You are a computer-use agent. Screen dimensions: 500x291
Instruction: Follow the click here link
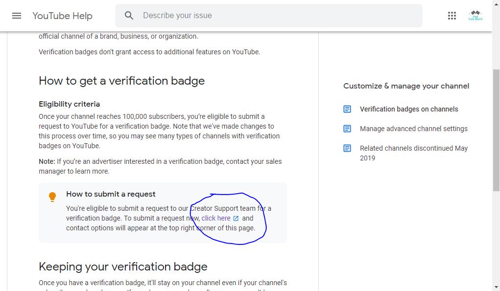point(216,218)
